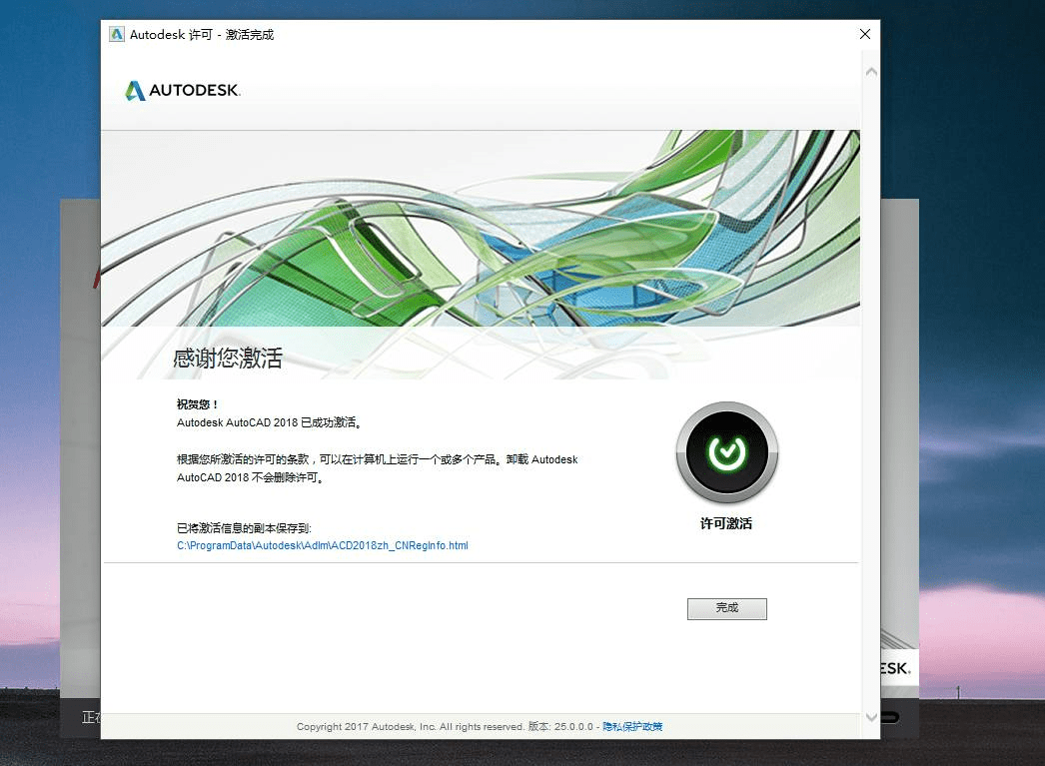1045x766 pixels.
Task: Click the Autodesk swirl artwork banner
Action: tap(480, 228)
